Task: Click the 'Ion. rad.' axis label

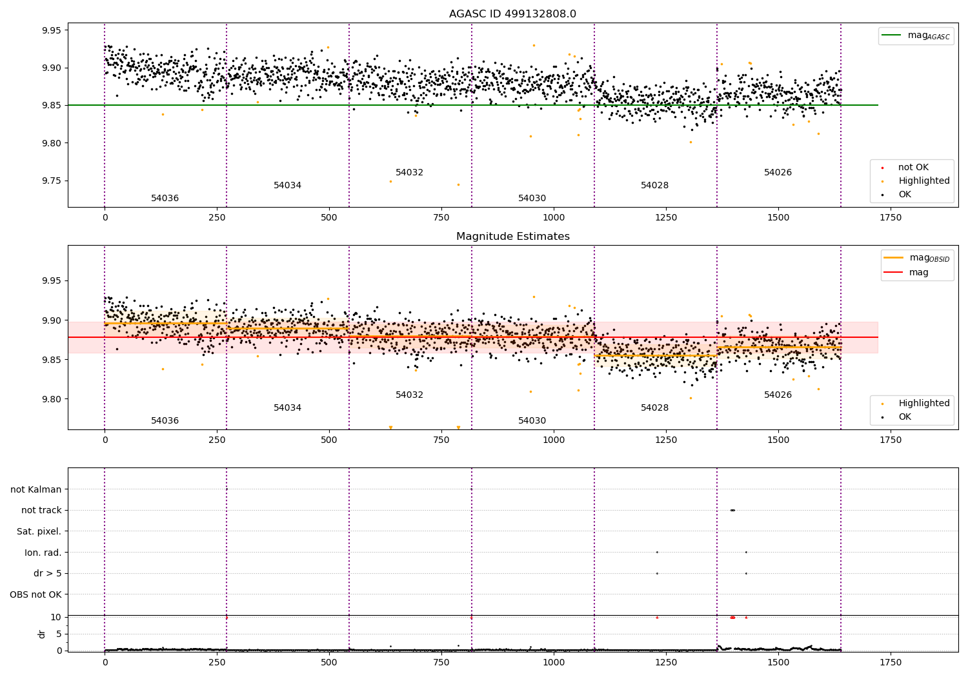Action: (43, 553)
